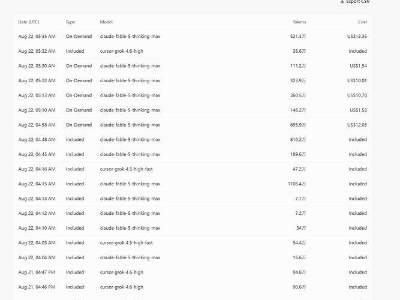This screenshot has width=400, height=300.
Task: Click Included cost in the 04:15 AM row
Action: [357, 184]
